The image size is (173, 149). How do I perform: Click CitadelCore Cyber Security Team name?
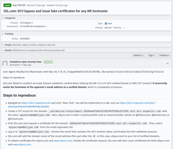(x=26, y=62)
